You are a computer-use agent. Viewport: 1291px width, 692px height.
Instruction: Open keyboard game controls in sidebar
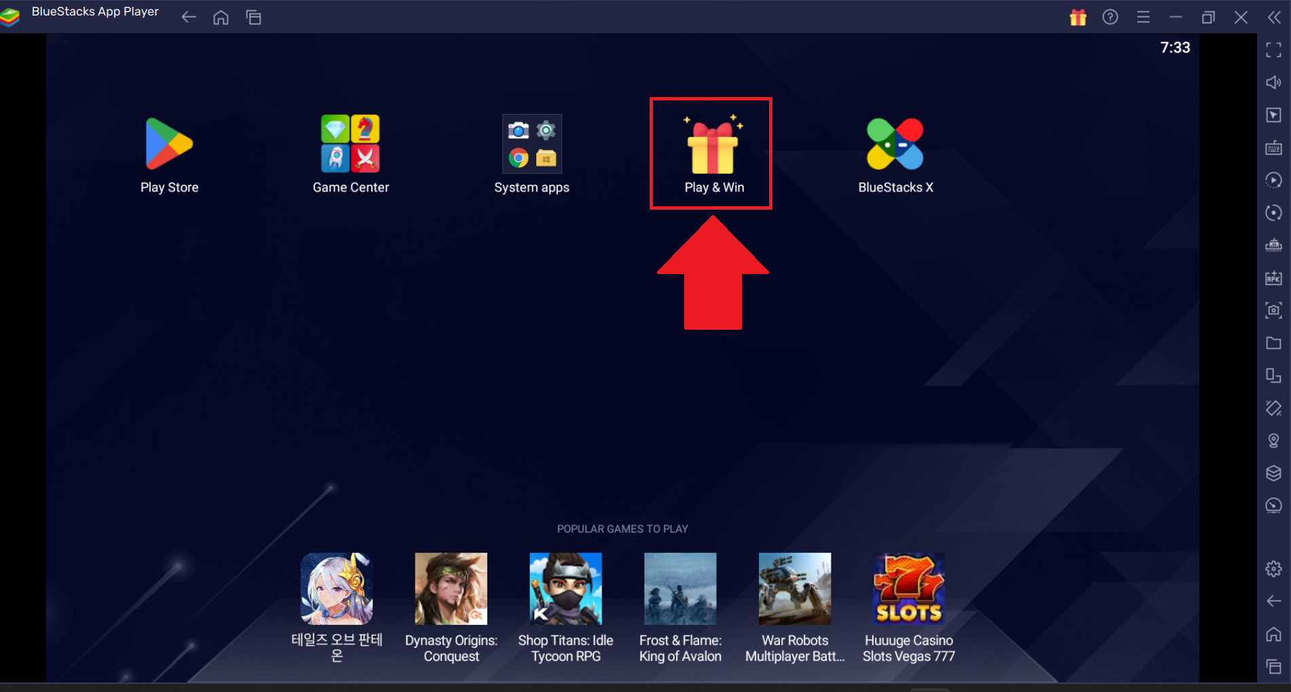[1273, 147]
